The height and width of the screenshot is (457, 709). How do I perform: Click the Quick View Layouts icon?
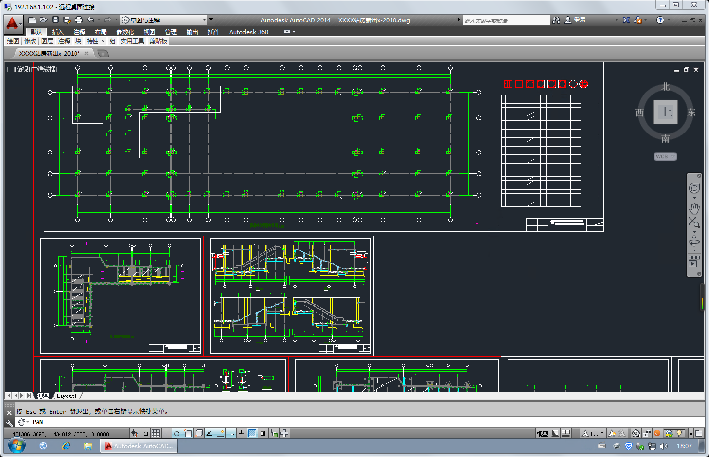click(555, 433)
